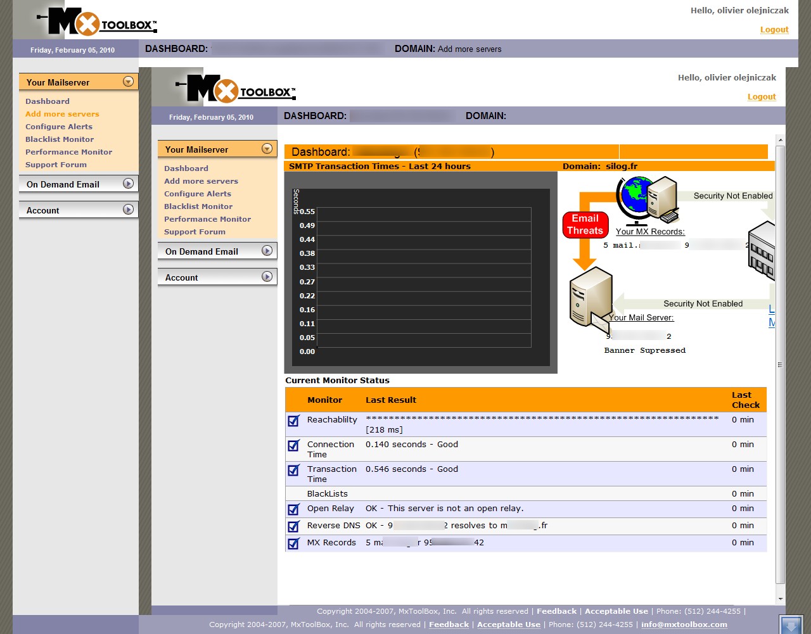The height and width of the screenshot is (634, 811).
Task: Click the Current Monitor Status heading
Action: click(x=337, y=381)
